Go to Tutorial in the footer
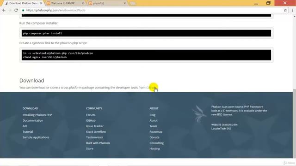The height and width of the screenshot is (166, 296). tap(28, 132)
